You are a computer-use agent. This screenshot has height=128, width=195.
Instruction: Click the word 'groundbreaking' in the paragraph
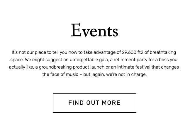coord(55,67)
